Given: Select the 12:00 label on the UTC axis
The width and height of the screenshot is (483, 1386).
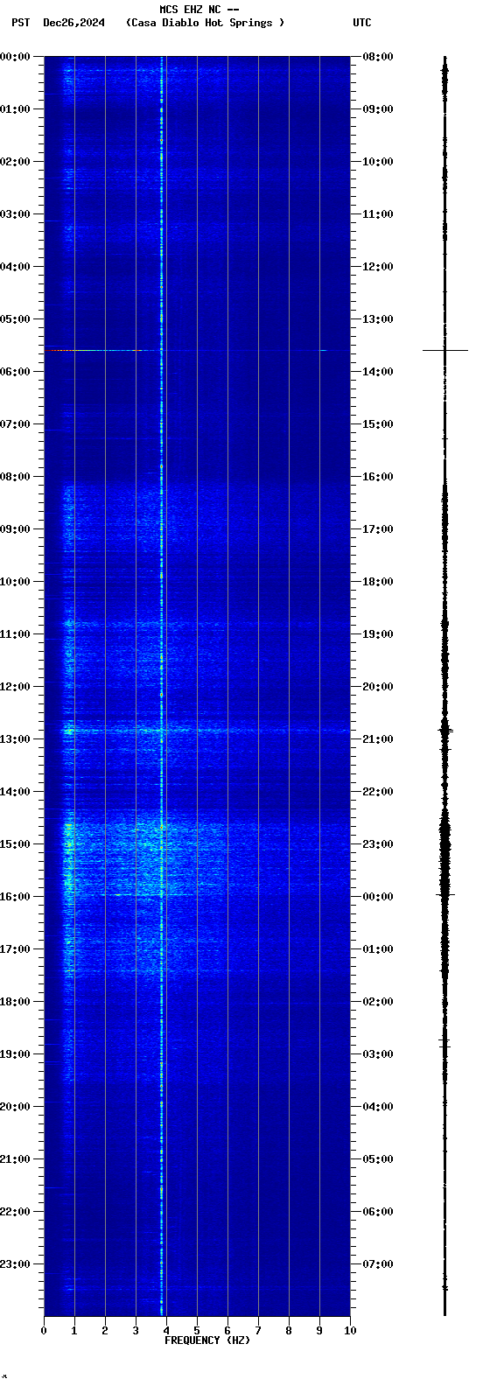Looking at the screenshot, I should click(377, 267).
